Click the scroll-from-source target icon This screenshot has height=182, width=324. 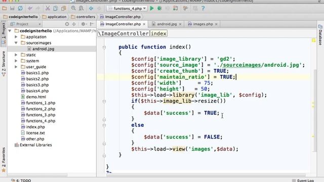click(x=67, y=24)
